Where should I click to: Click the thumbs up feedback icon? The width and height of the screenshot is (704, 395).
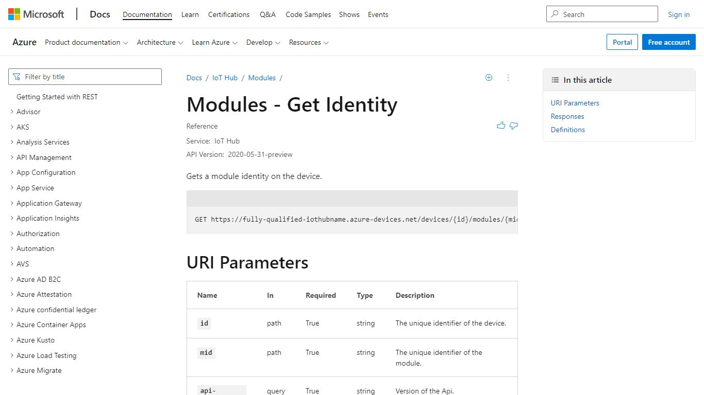[x=501, y=125]
